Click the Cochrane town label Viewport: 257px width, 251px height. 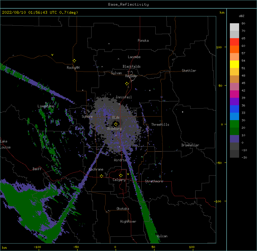point(96,169)
